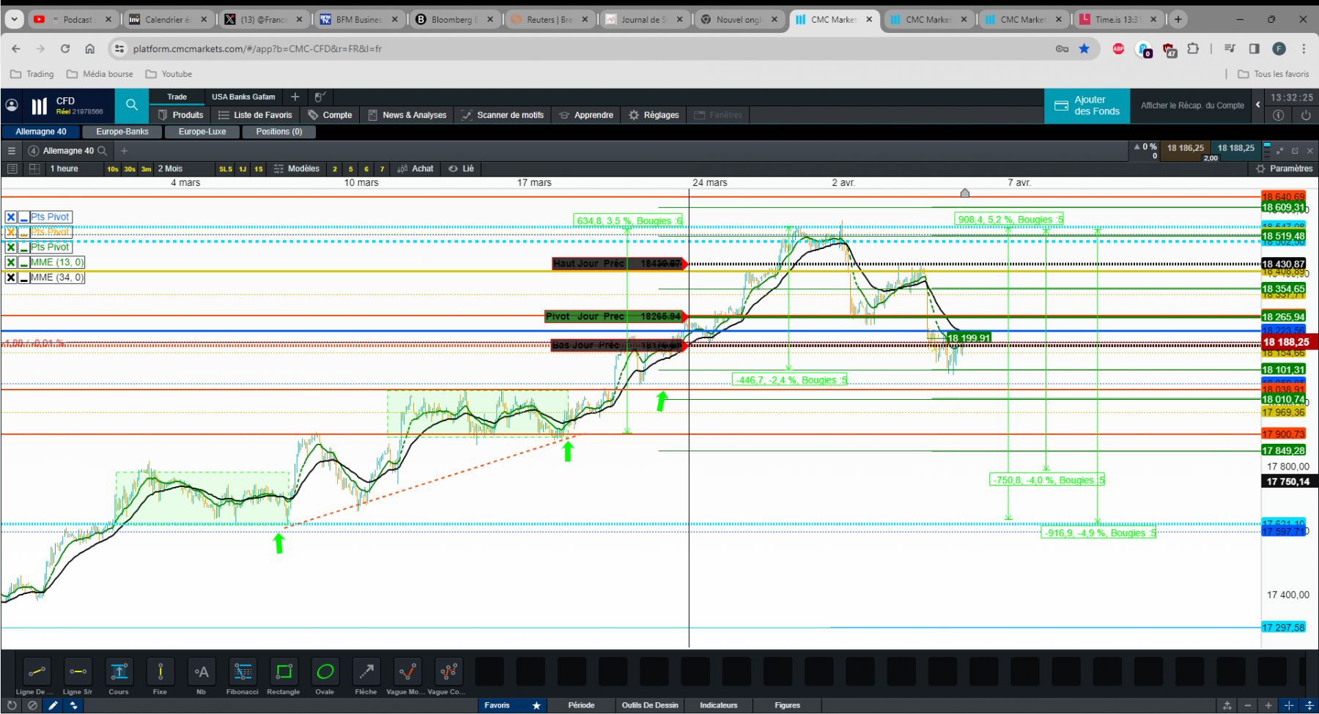1319x714 pixels.
Task: Click the gray timeline marker on date axis
Action: [965, 193]
